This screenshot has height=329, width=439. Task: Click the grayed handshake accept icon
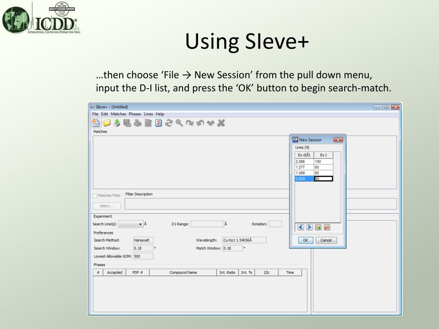click(x=210, y=123)
